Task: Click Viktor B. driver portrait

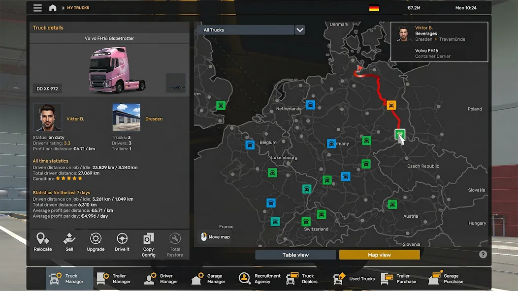Action: point(47,117)
